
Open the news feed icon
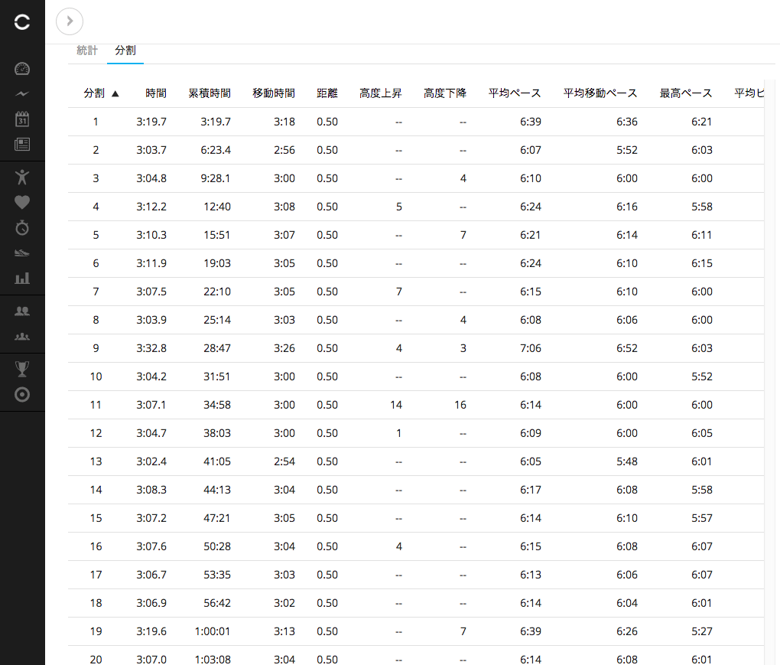(22, 144)
